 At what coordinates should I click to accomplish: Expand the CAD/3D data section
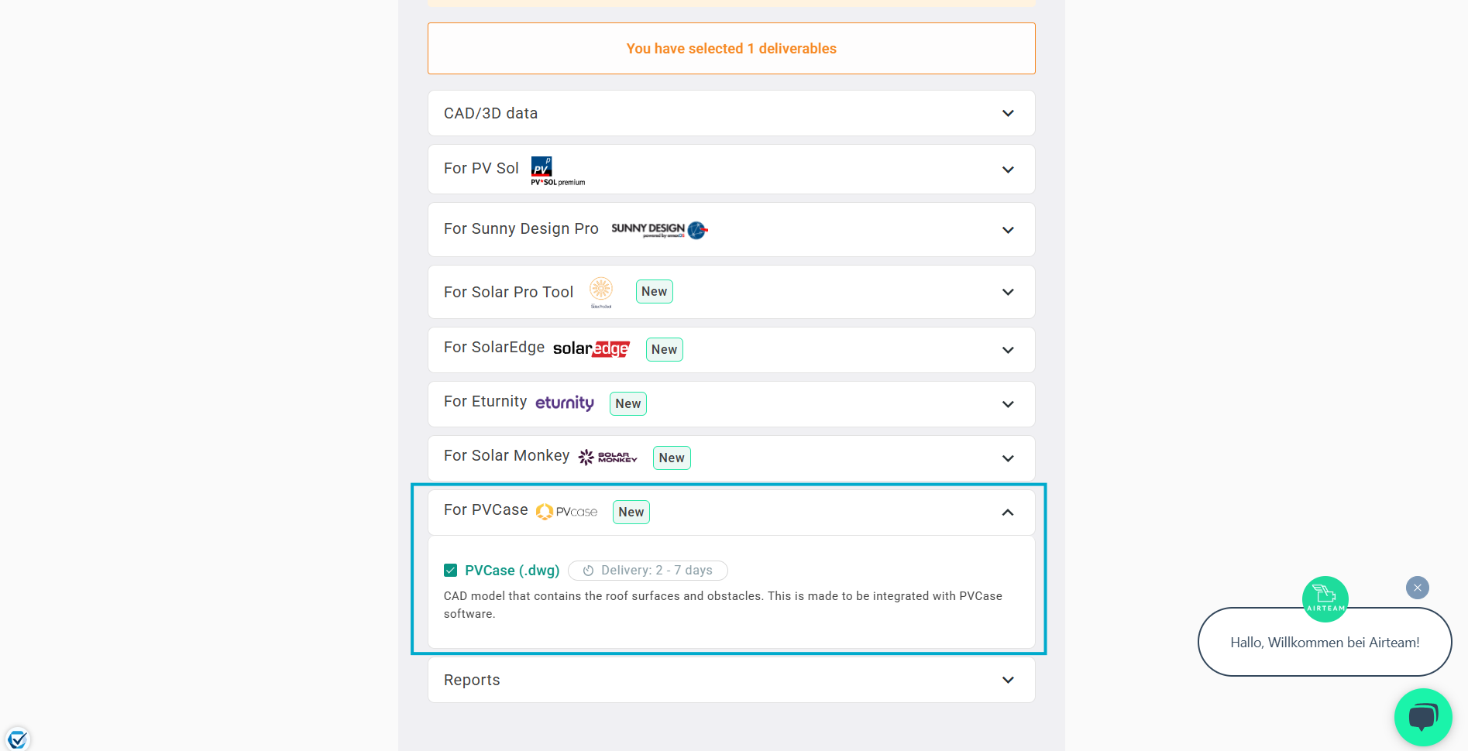pyautogui.click(x=731, y=113)
